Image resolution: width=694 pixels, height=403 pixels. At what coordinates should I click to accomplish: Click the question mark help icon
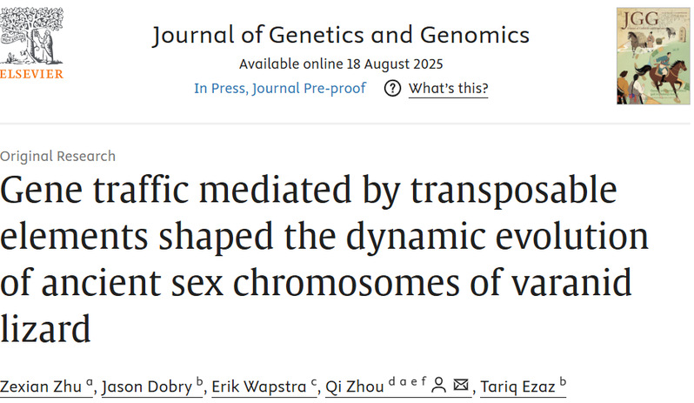392,89
